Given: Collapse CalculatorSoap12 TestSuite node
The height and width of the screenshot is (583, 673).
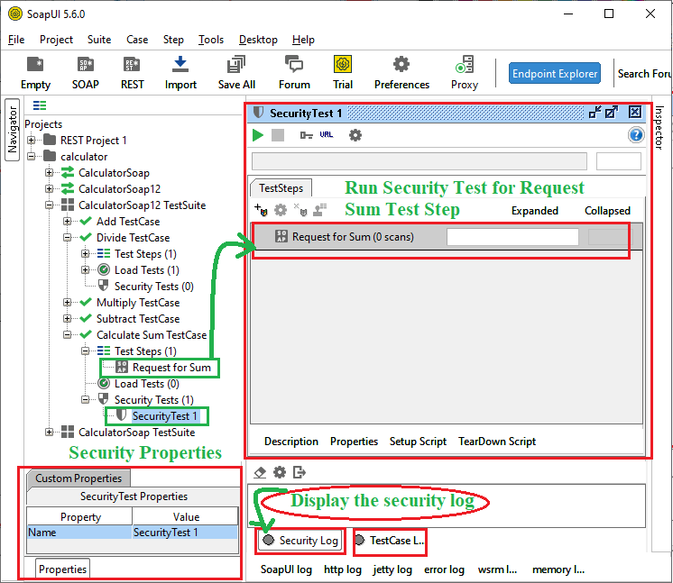Looking at the screenshot, I should coord(50,205).
